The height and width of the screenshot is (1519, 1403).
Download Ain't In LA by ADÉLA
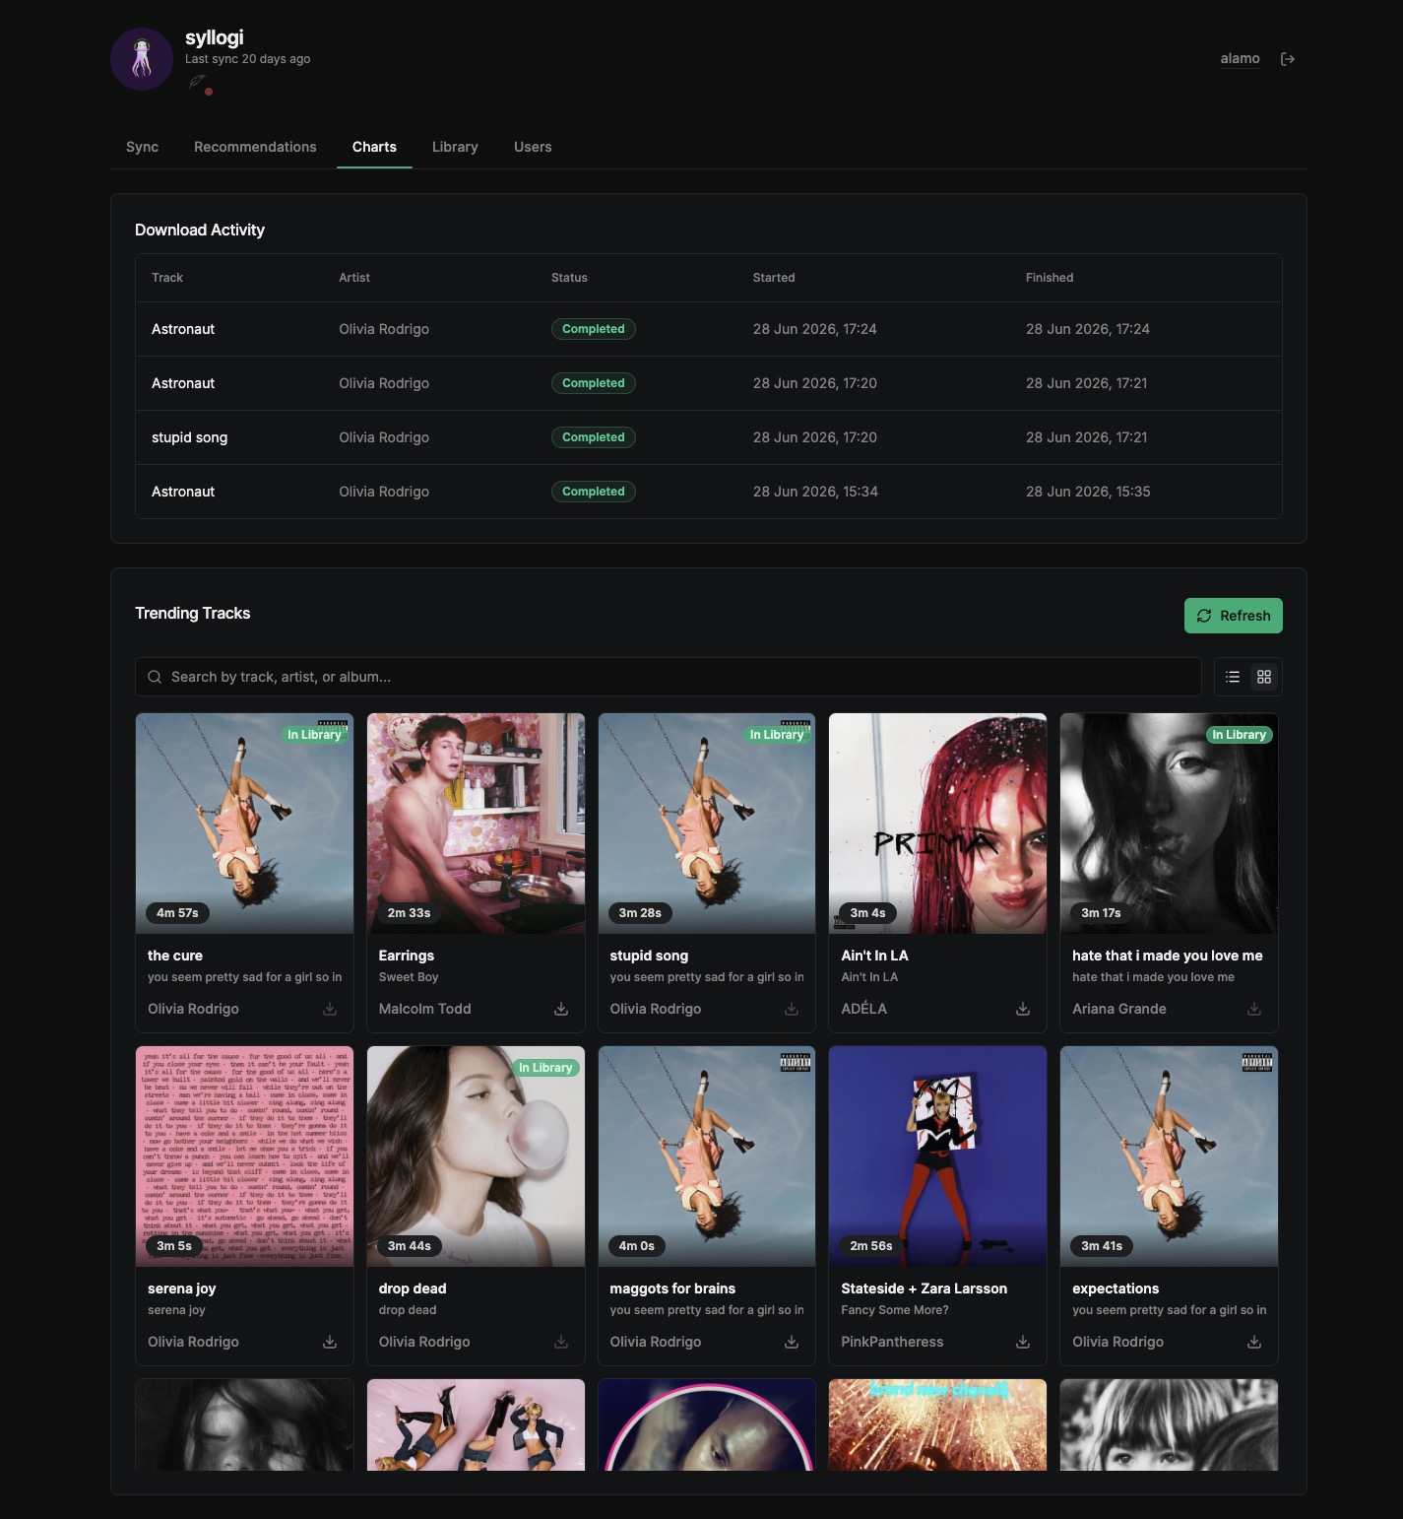[1023, 1009]
